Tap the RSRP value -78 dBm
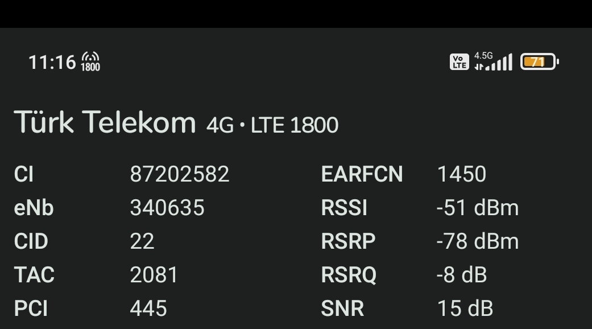The image size is (592, 329). [478, 241]
